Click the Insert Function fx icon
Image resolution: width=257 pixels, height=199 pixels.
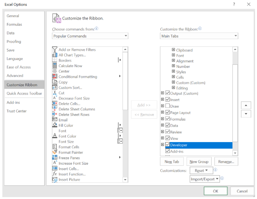click(x=55, y=174)
